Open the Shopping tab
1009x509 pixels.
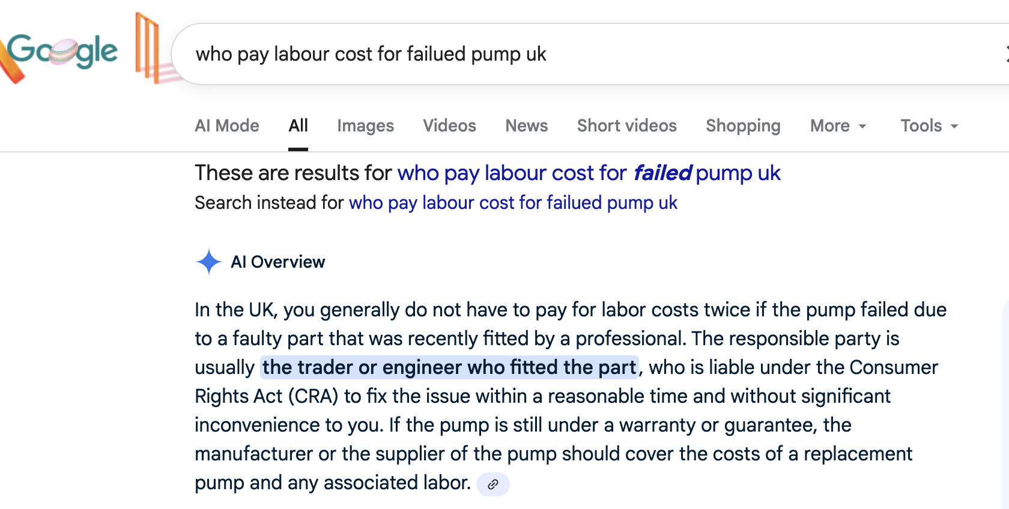pyautogui.click(x=743, y=126)
